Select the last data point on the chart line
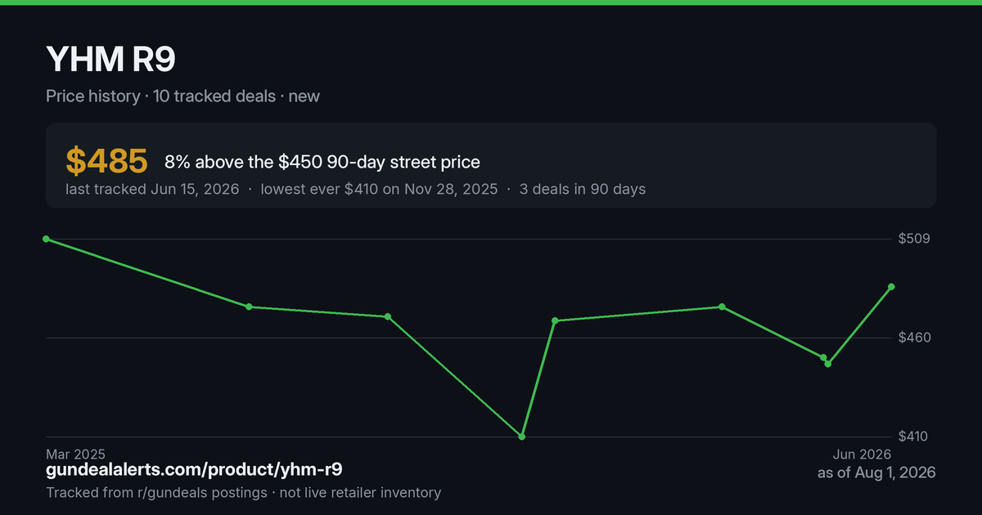Screen dimensions: 982x515 point(891,287)
